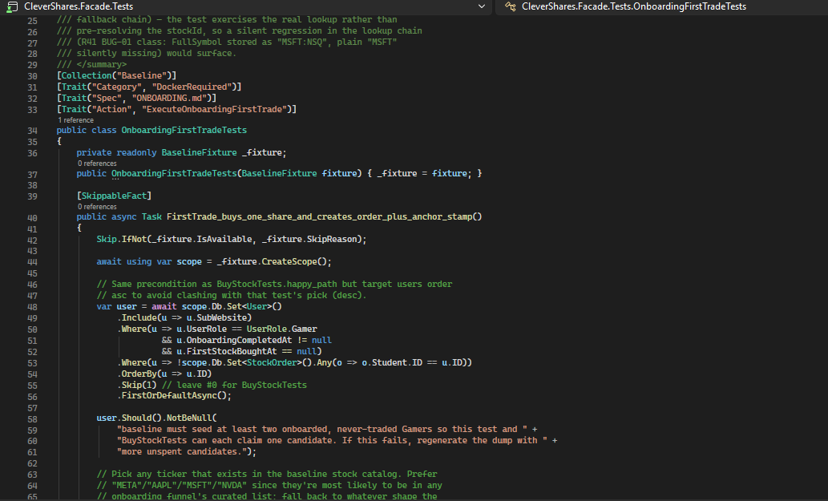Click .Include(u => u.SubWebsite)

click(x=184, y=317)
